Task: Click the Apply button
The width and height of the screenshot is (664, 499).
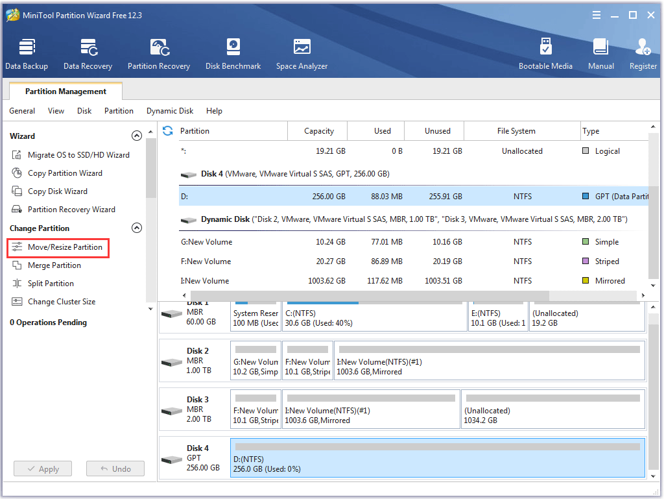Action: pos(43,469)
